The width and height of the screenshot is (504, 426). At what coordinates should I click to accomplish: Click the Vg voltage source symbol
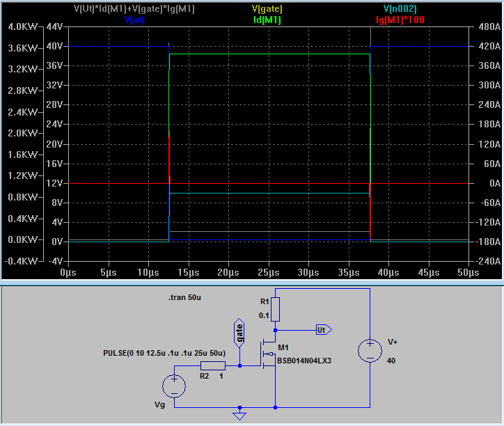pos(174,386)
